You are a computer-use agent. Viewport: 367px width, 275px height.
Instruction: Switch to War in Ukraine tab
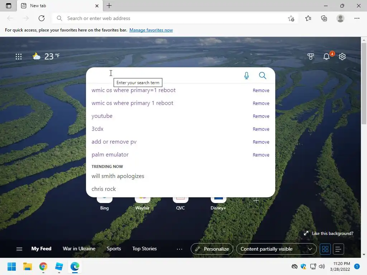(79, 249)
